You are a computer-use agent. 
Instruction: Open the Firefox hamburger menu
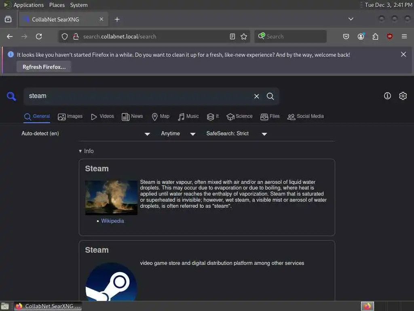404,36
